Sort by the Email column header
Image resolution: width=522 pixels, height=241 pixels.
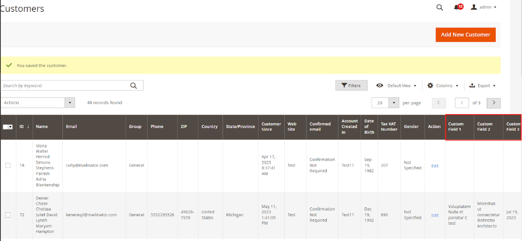tap(71, 127)
